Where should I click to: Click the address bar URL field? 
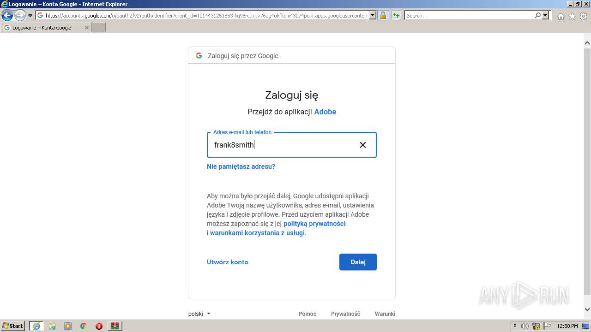click(206, 16)
